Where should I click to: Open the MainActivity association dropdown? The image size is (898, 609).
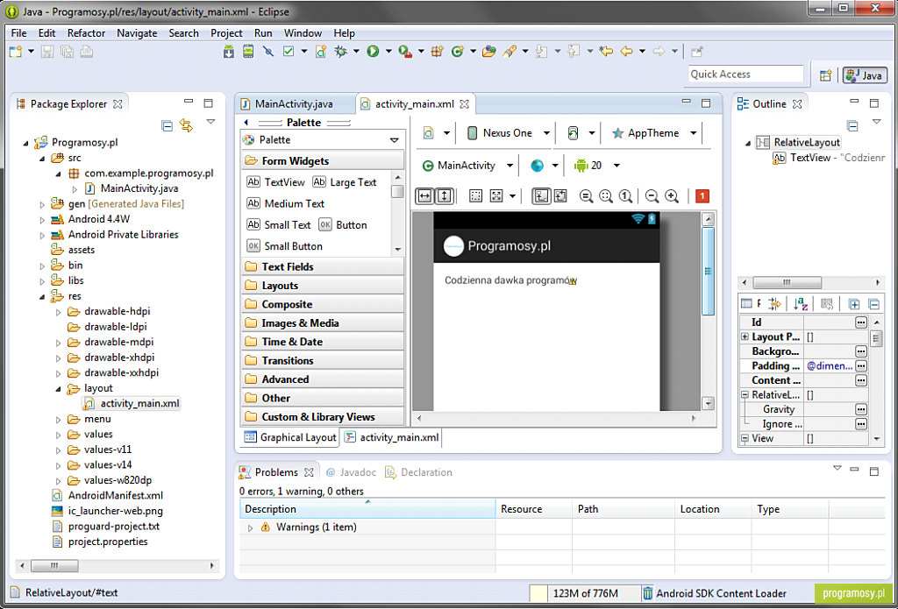[x=467, y=166]
